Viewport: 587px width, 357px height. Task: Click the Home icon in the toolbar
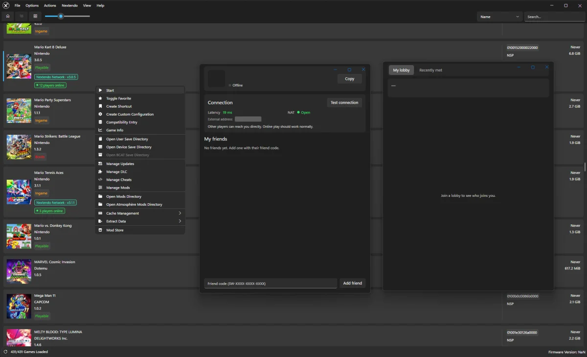8,16
